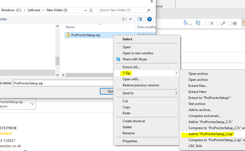Viewport: 245px width, 151px height.
Task: Click the magnifier icon in the search box
Action: coord(149,10)
